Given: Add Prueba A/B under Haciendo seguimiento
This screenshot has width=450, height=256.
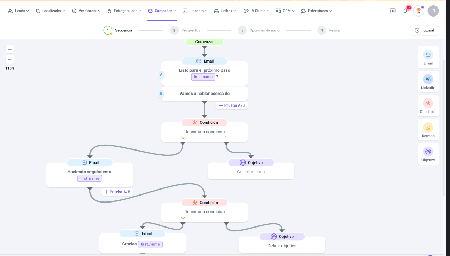Looking at the screenshot, I should click(x=117, y=192).
